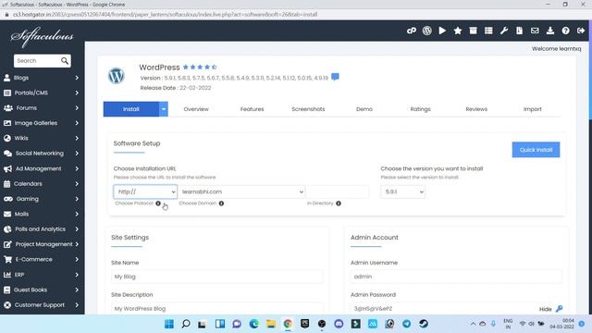Viewport: 592px width, 333px height.
Task: Switch to the Screenshots tab
Action: pos(308,109)
